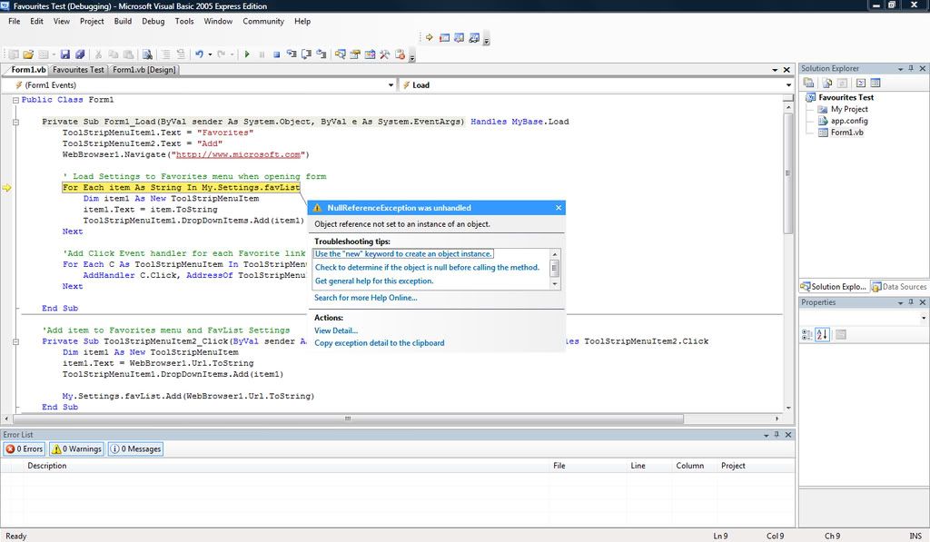Switch to the Form1.vb [Design] tab
The height and width of the screenshot is (542, 930).
coord(144,70)
